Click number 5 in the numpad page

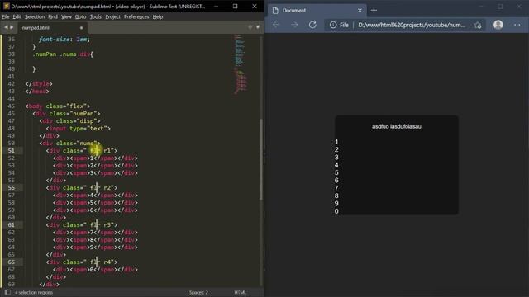(x=336, y=172)
